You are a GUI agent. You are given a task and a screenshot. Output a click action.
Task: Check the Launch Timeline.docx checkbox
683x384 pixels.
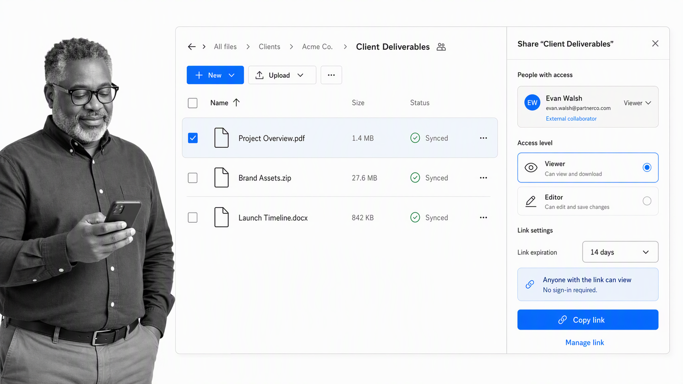pyautogui.click(x=193, y=218)
